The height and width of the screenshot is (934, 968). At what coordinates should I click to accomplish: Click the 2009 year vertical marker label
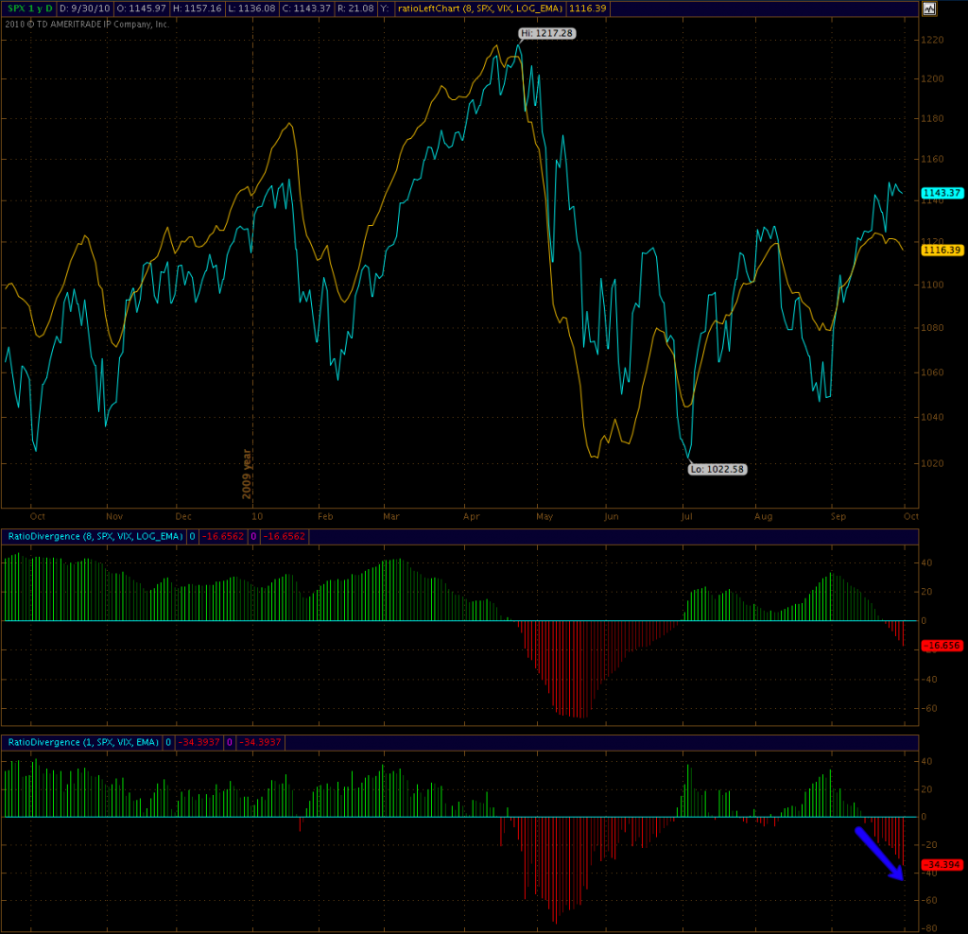248,473
